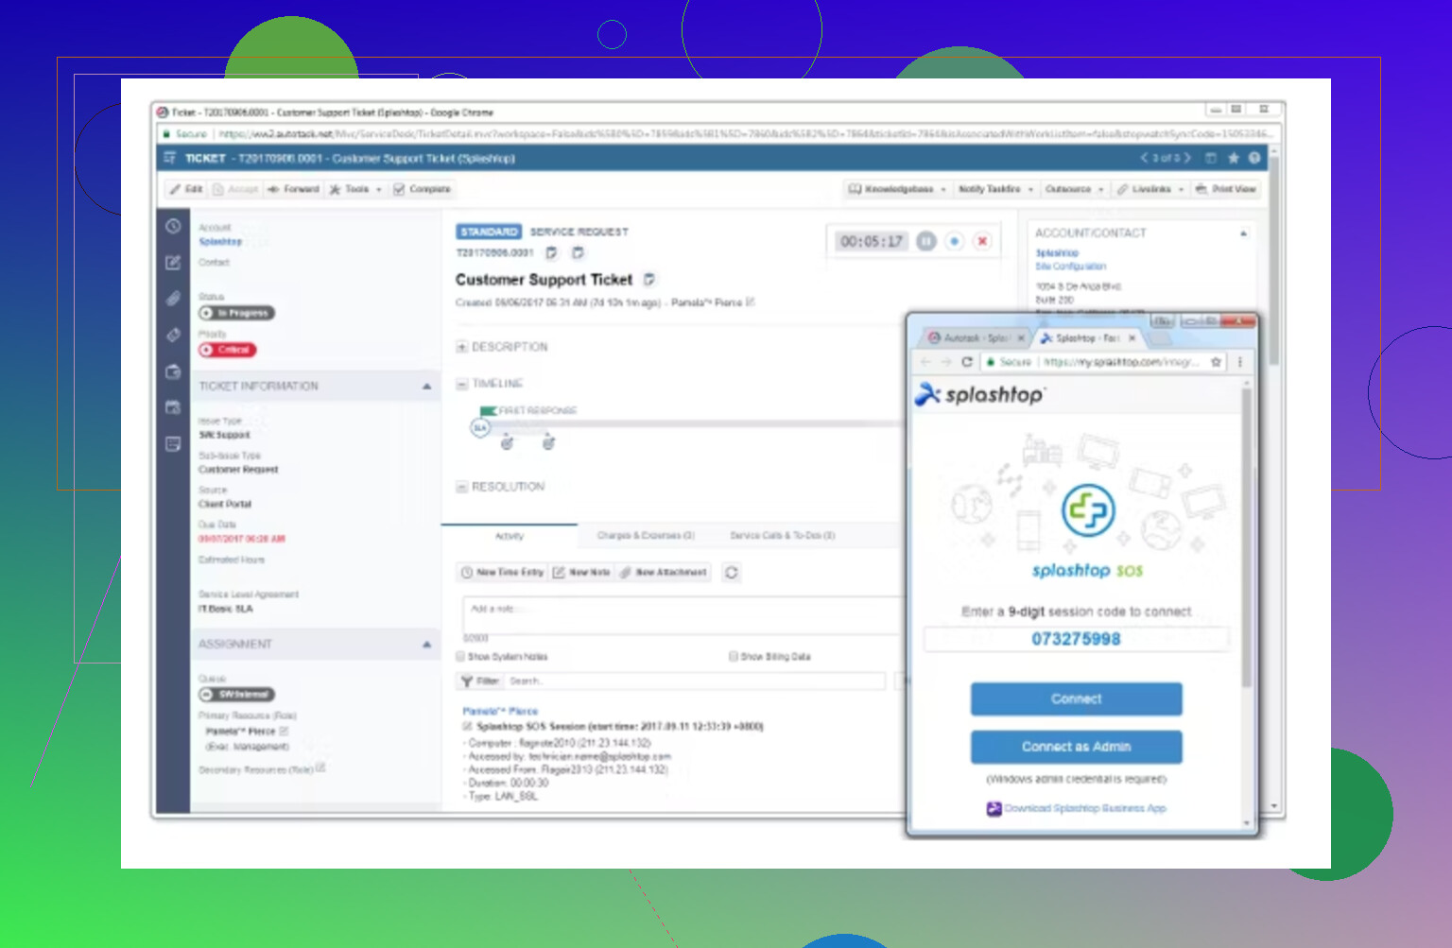Click the menu icon left of the TICKET header

coord(170,158)
